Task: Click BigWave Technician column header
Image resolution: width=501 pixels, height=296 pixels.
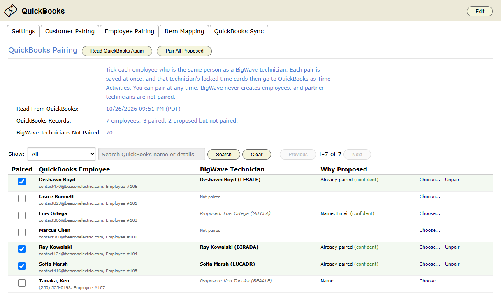Action: pyautogui.click(x=232, y=169)
